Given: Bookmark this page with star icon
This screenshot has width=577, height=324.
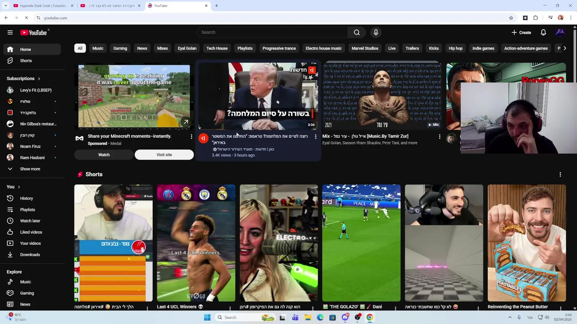Looking at the screenshot, I should point(511,18).
